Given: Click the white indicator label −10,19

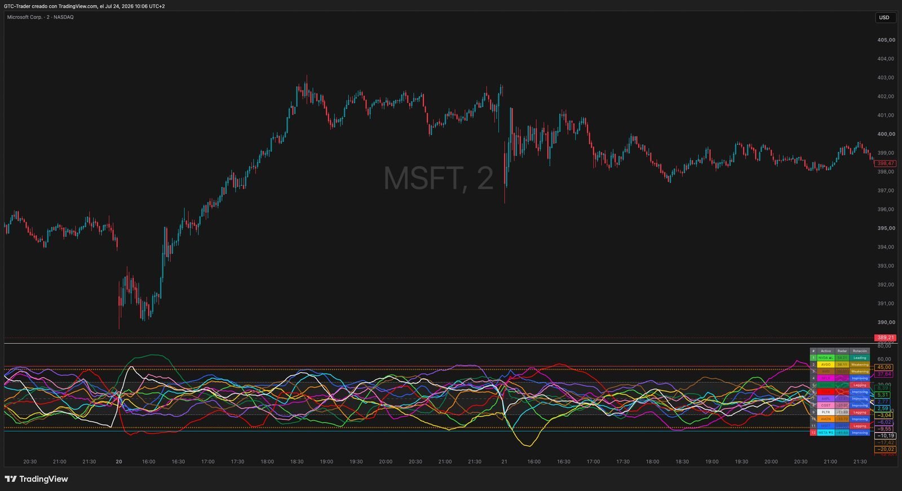Looking at the screenshot, I should point(885,436).
